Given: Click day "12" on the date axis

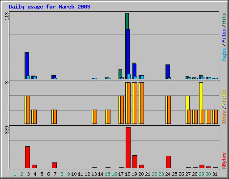Looking at the screenshot, I should pos(87,174).
